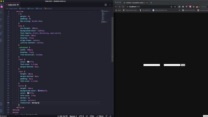Open the browser profile avatar

[197, 6]
